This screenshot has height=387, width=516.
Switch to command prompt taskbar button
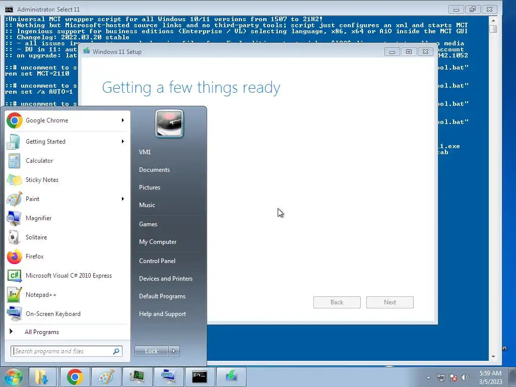(200, 377)
